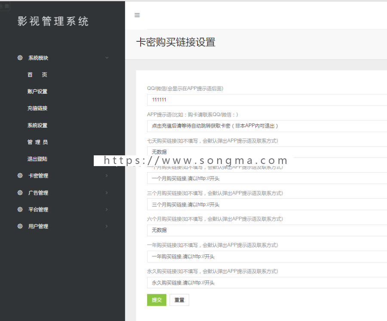Click the gear icon beside 系统模块

click(20, 58)
